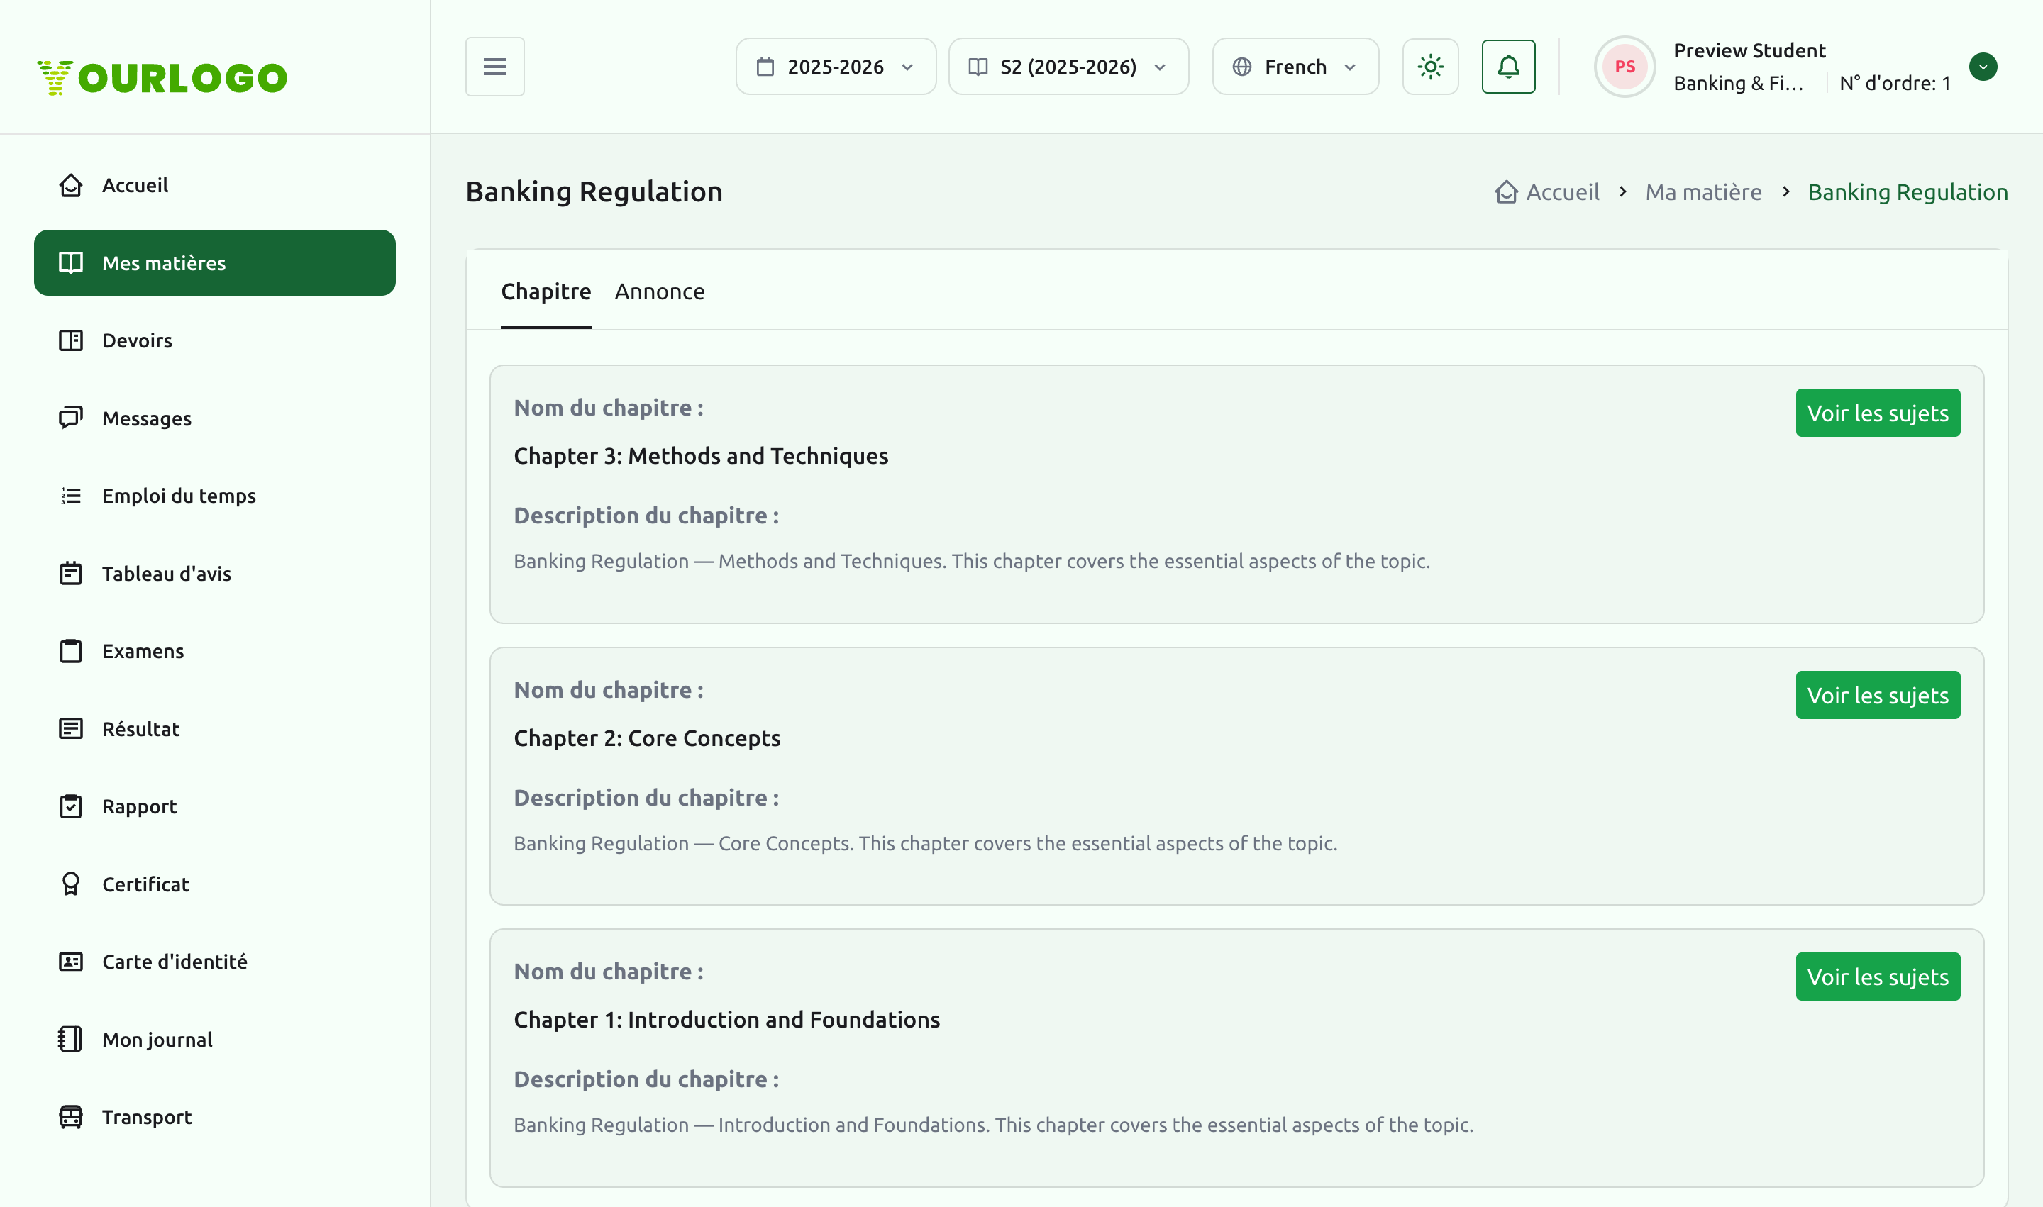Click the Mes matières book icon

coord(71,262)
